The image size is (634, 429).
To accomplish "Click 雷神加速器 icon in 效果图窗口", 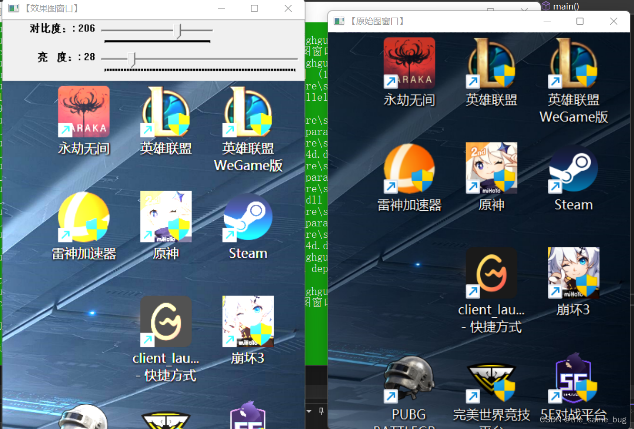I will point(84,217).
